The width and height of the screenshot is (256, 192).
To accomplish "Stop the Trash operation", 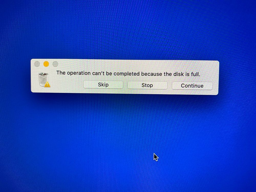I will pos(147,85).
